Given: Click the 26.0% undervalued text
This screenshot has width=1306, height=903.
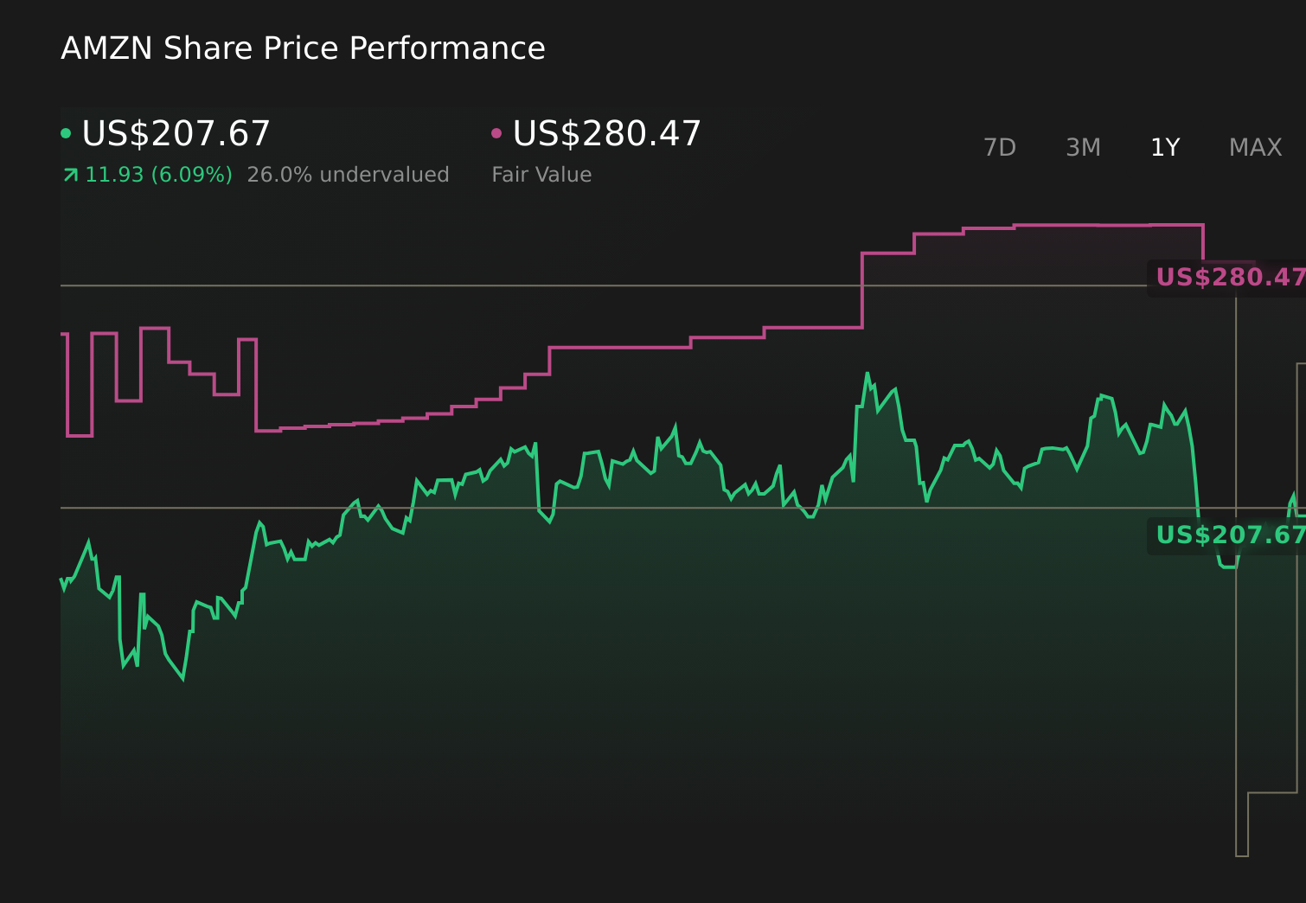Looking at the screenshot, I should tap(348, 175).
